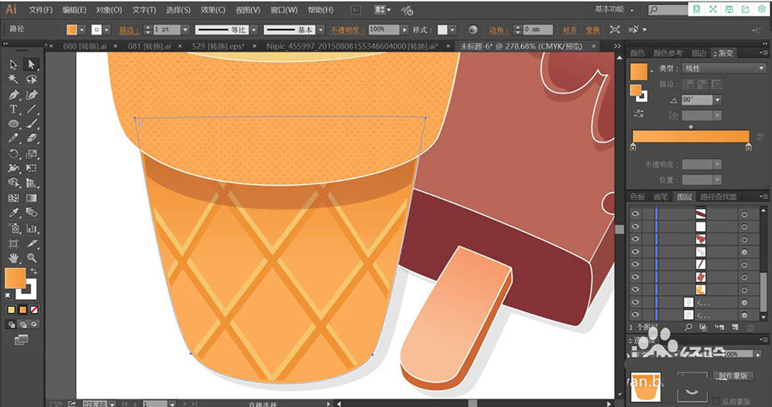
Task: Click the 对齐 link in control bar
Action: (x=569, y=30)
